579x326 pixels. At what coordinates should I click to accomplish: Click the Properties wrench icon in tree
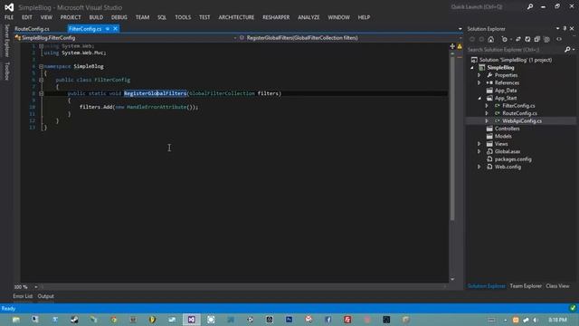(x=489, y=75)
